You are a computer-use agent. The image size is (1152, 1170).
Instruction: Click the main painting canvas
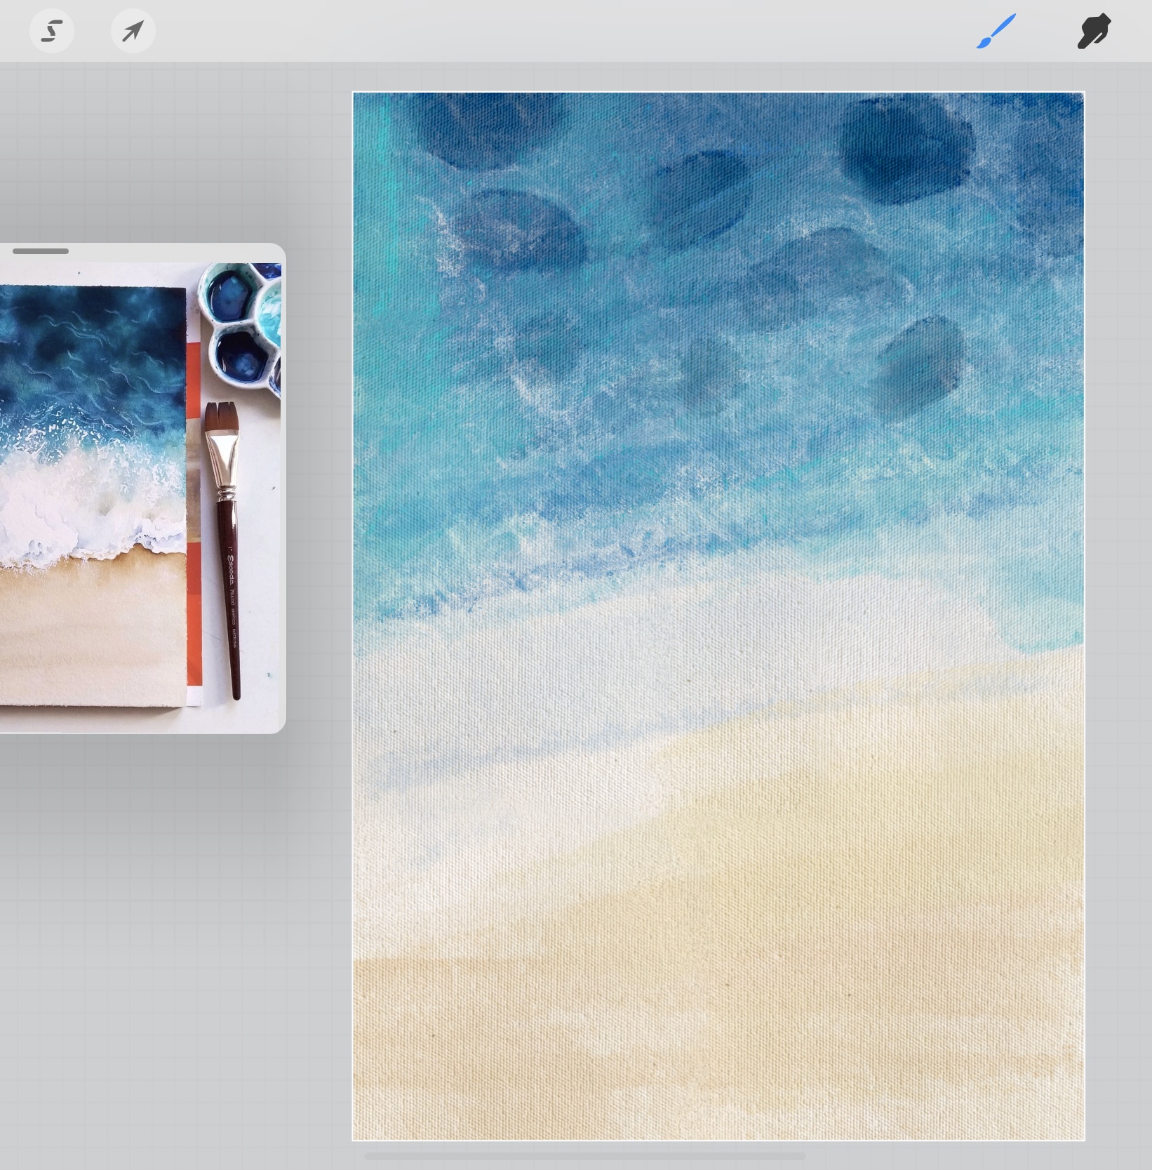(x=718, y=616)
